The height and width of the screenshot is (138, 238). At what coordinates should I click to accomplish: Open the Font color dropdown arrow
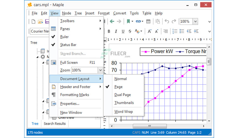(141, 31)
